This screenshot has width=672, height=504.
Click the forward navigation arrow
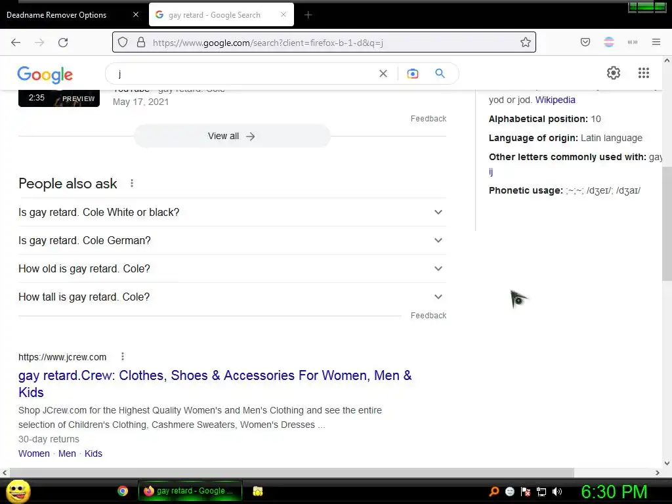pyautogui.click(x=39, y=42)
